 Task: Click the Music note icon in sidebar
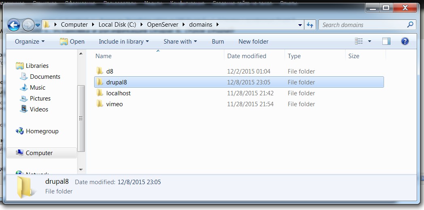pyautogui.click(x=24, y=87)
